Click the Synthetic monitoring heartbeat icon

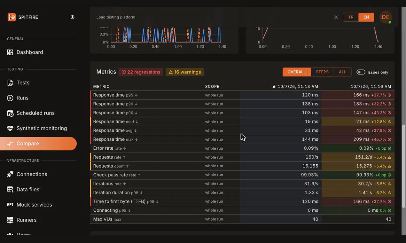click(x=10, y=128)
